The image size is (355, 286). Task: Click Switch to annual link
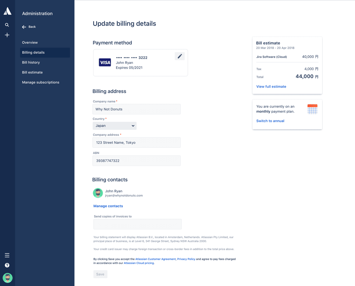[270, 121]
